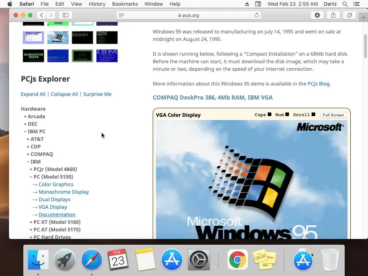Collapse the IBM PC tree node
The image size is (368, 276).
(x=34, y=132)
